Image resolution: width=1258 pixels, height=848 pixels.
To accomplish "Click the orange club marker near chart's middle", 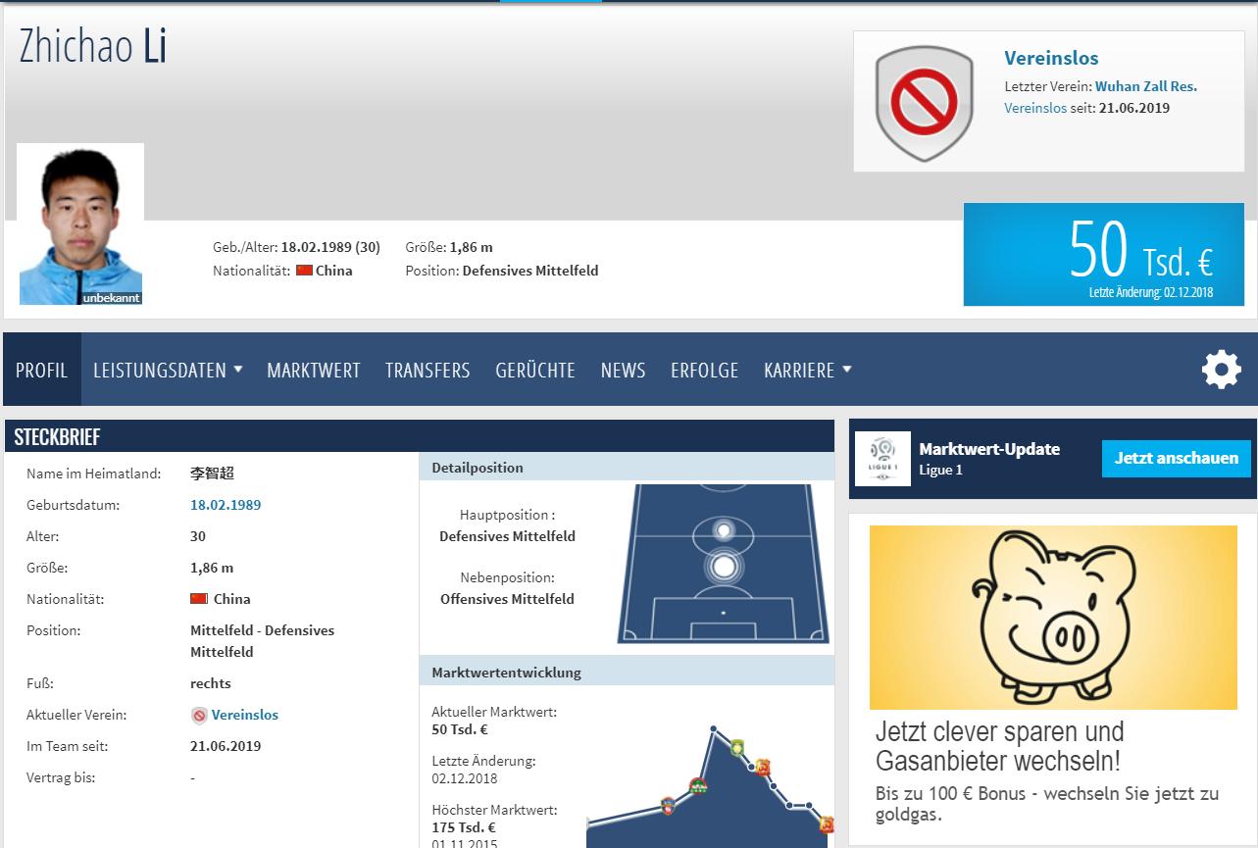I will click(x=762, y=767).
